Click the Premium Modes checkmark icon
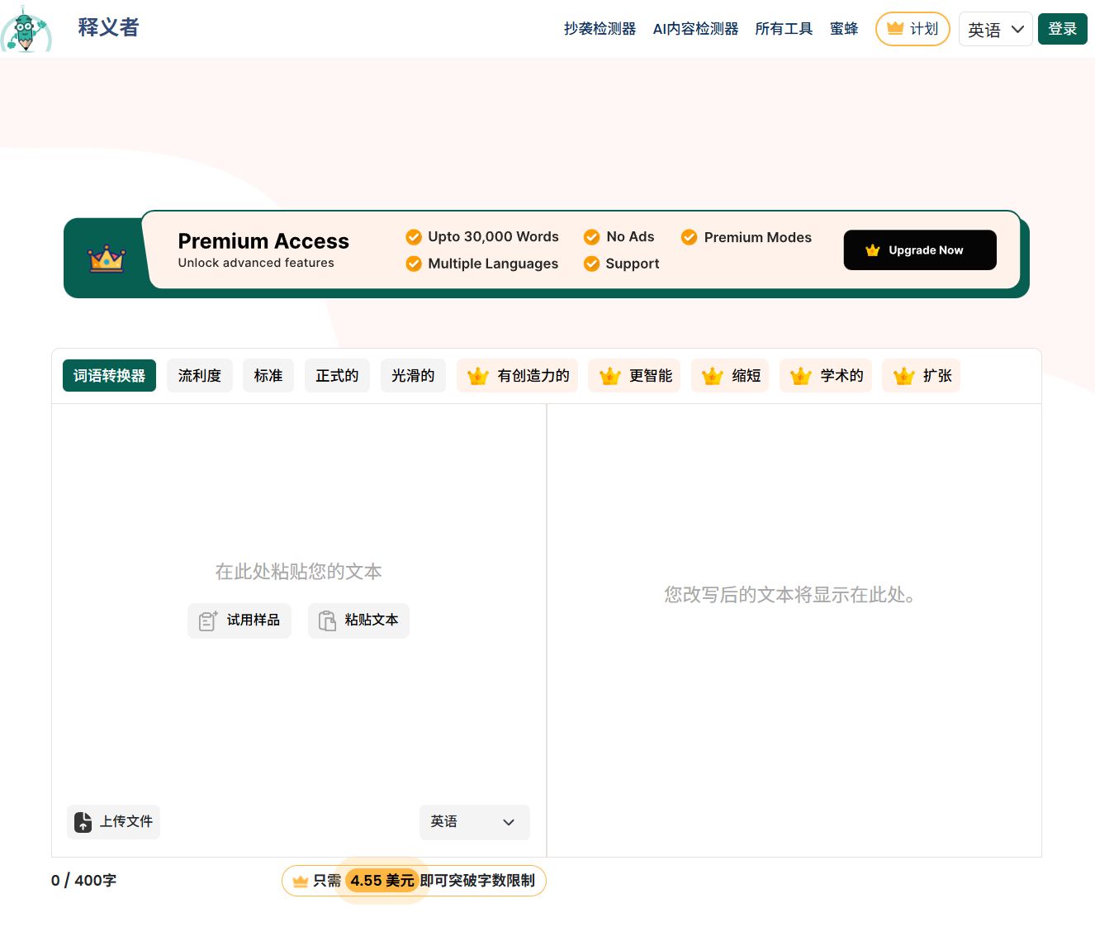Viewport: 1095px width, 927px height. (x=689, y=237)
